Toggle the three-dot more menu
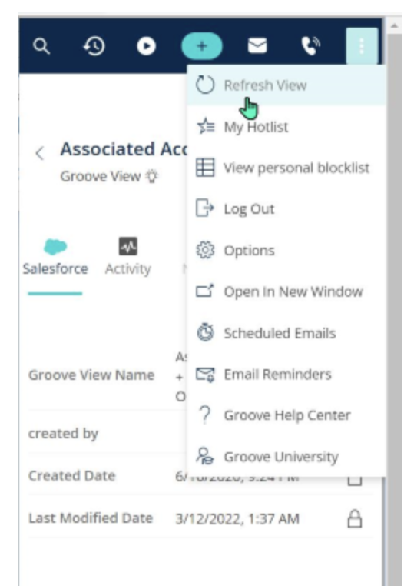 (362, 47)
